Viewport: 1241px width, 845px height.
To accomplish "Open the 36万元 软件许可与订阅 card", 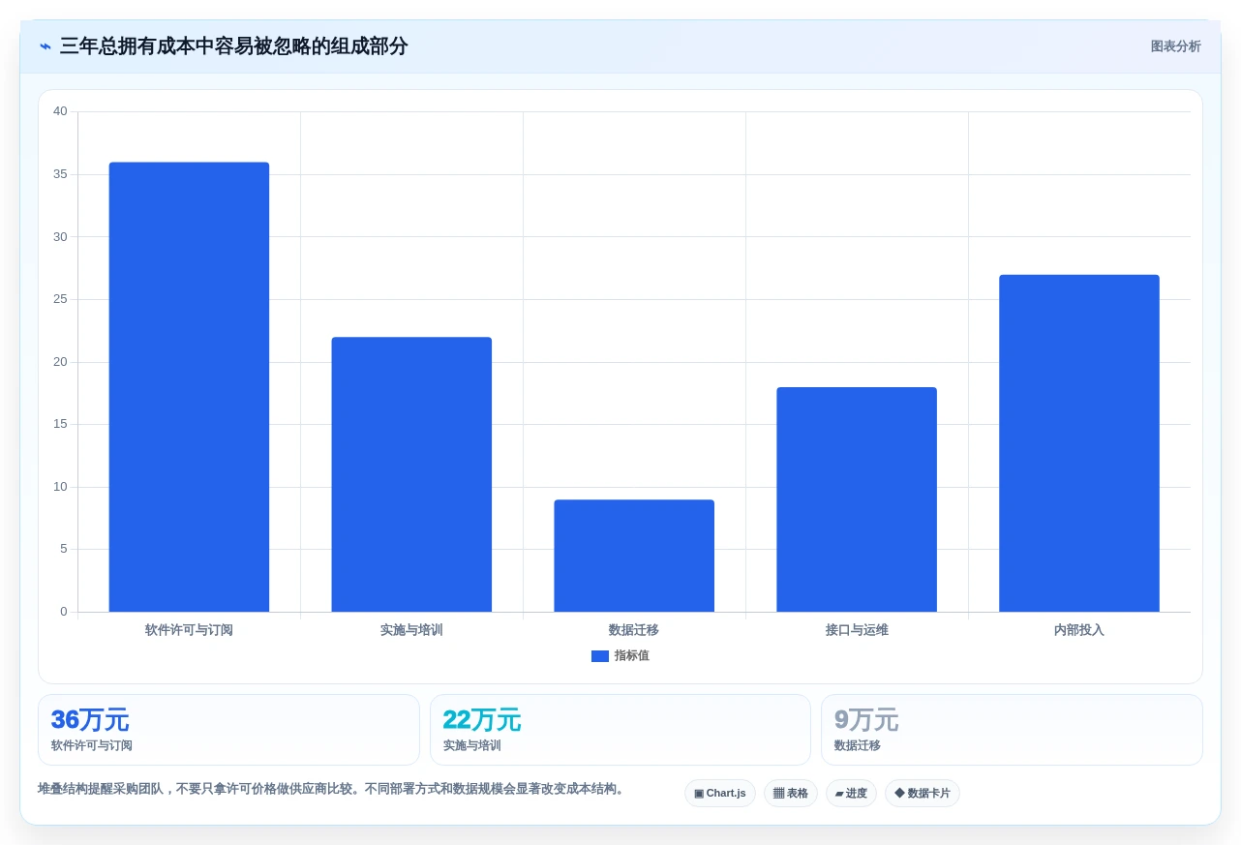I will click(x=228, y=730).
